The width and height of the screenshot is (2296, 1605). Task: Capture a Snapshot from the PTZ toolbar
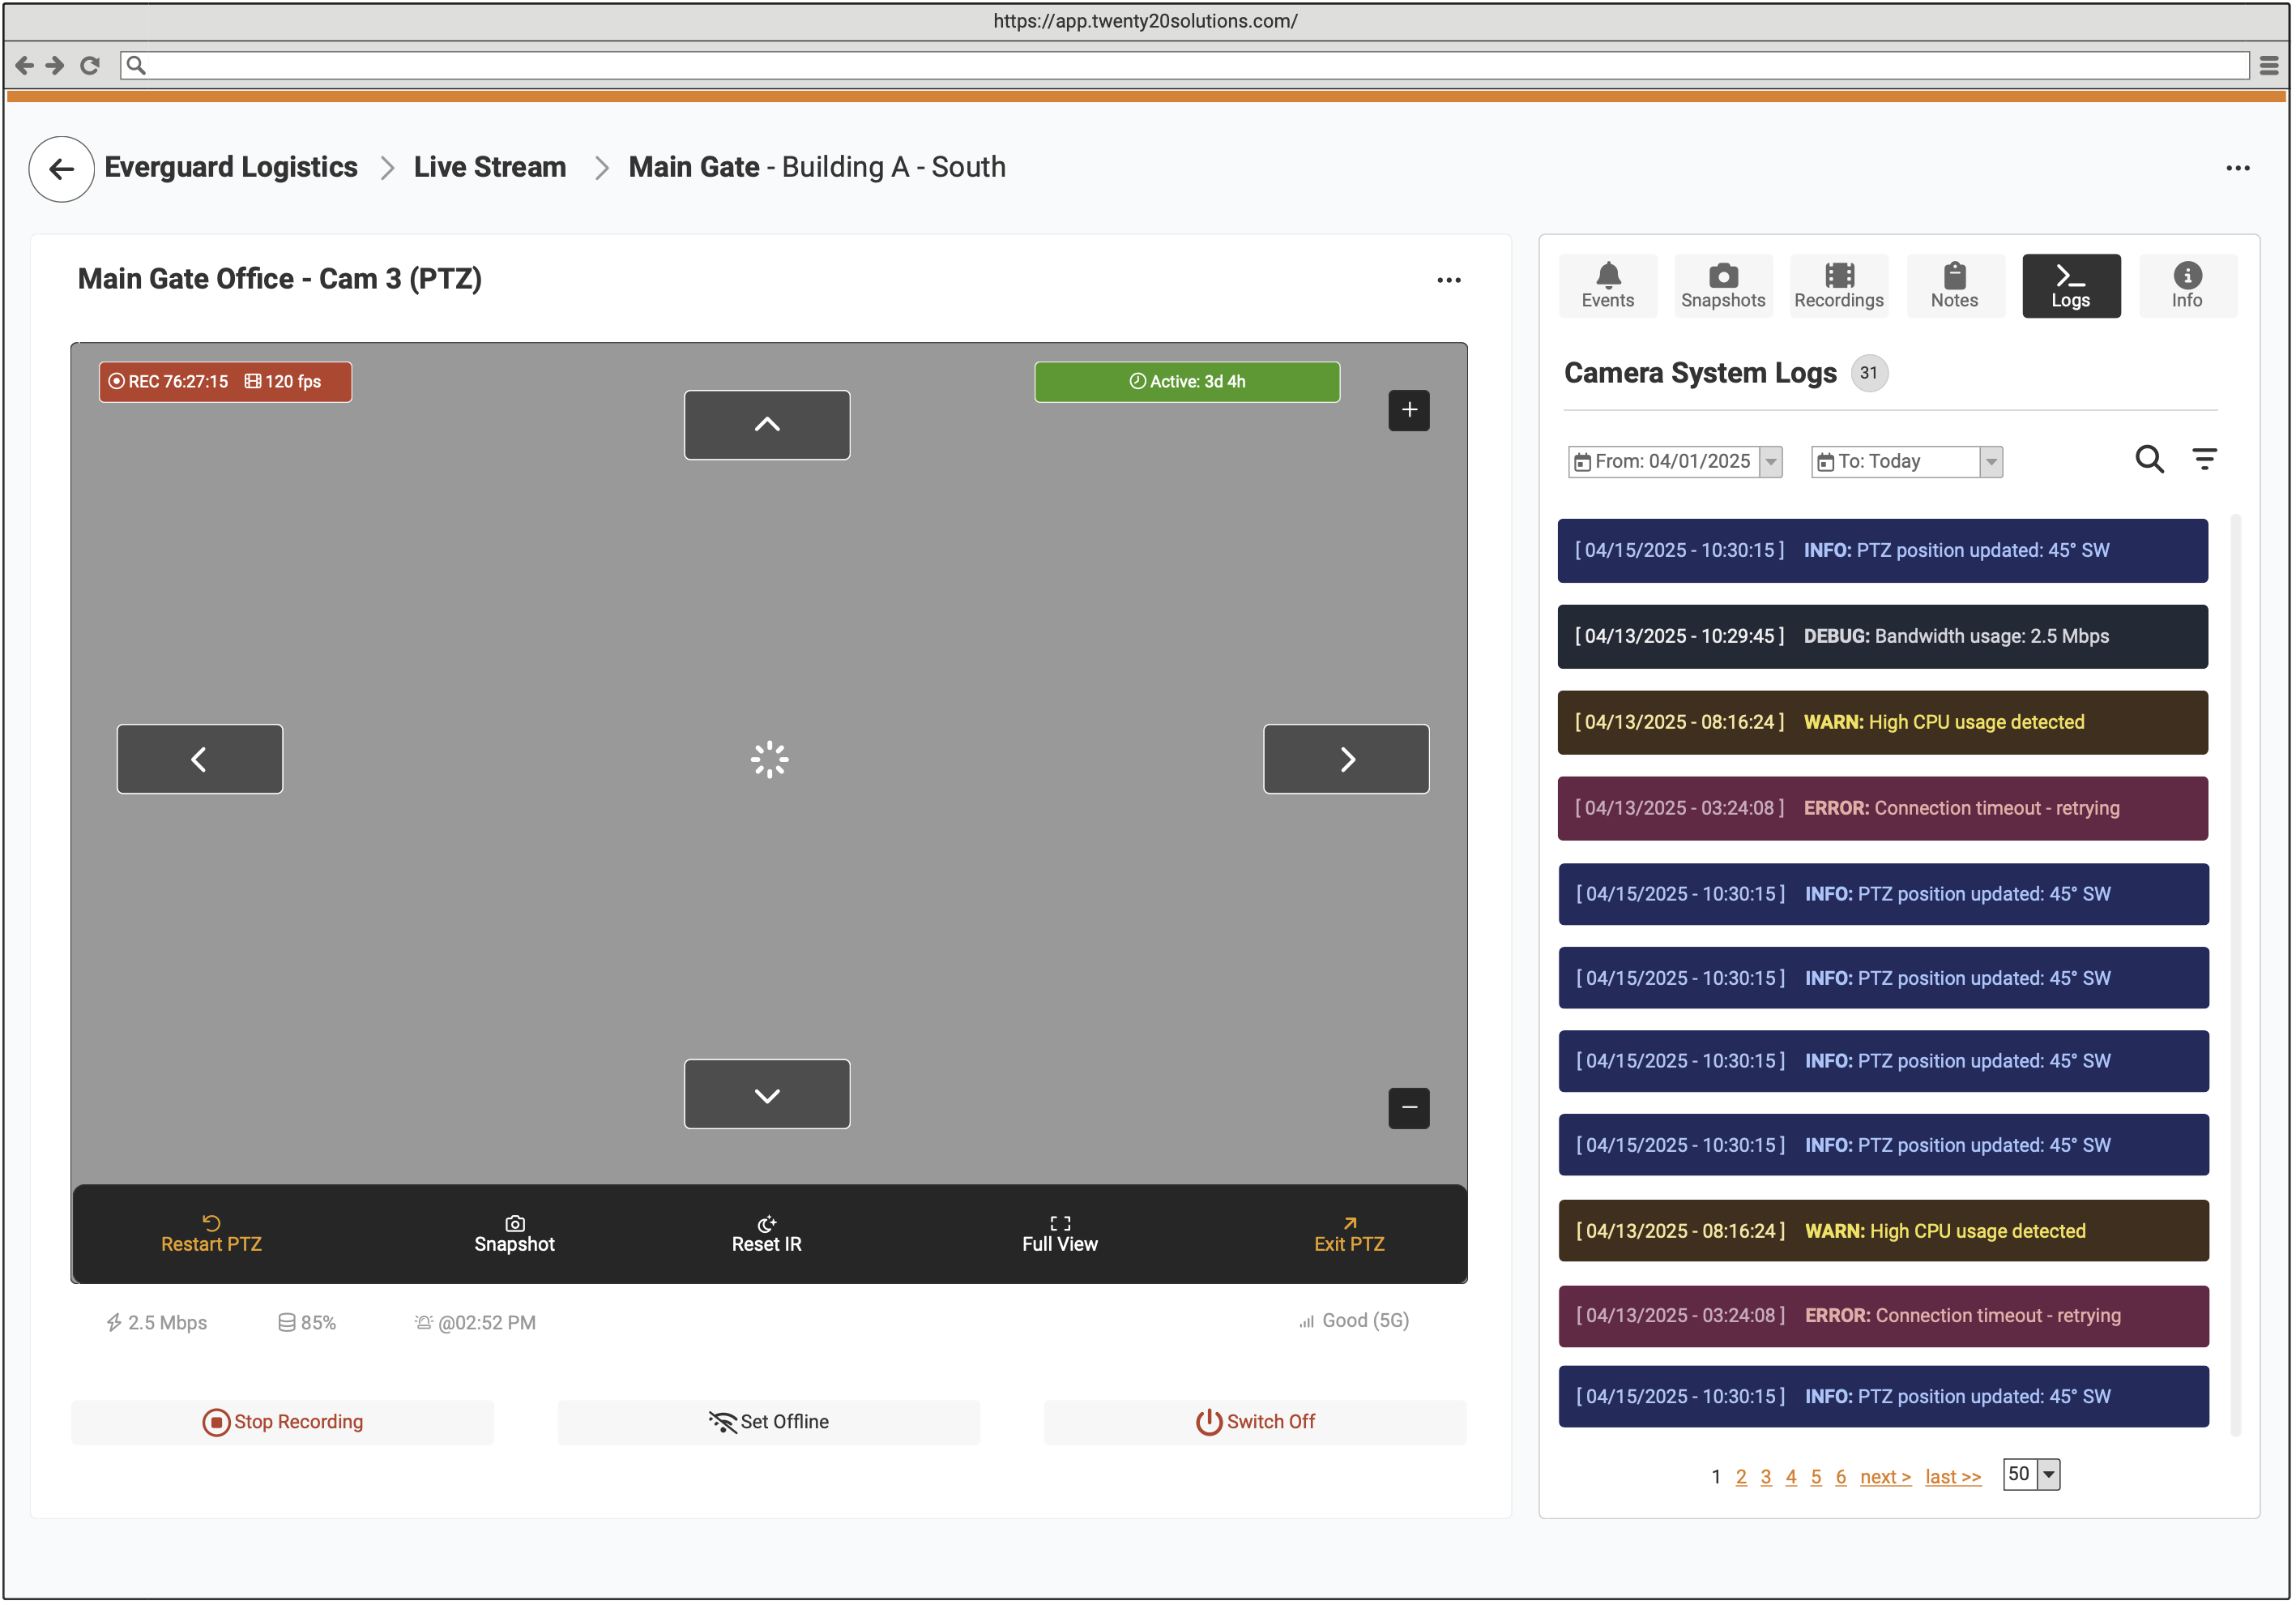514,1235
